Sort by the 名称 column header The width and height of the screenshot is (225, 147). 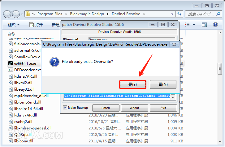[11, 34]
